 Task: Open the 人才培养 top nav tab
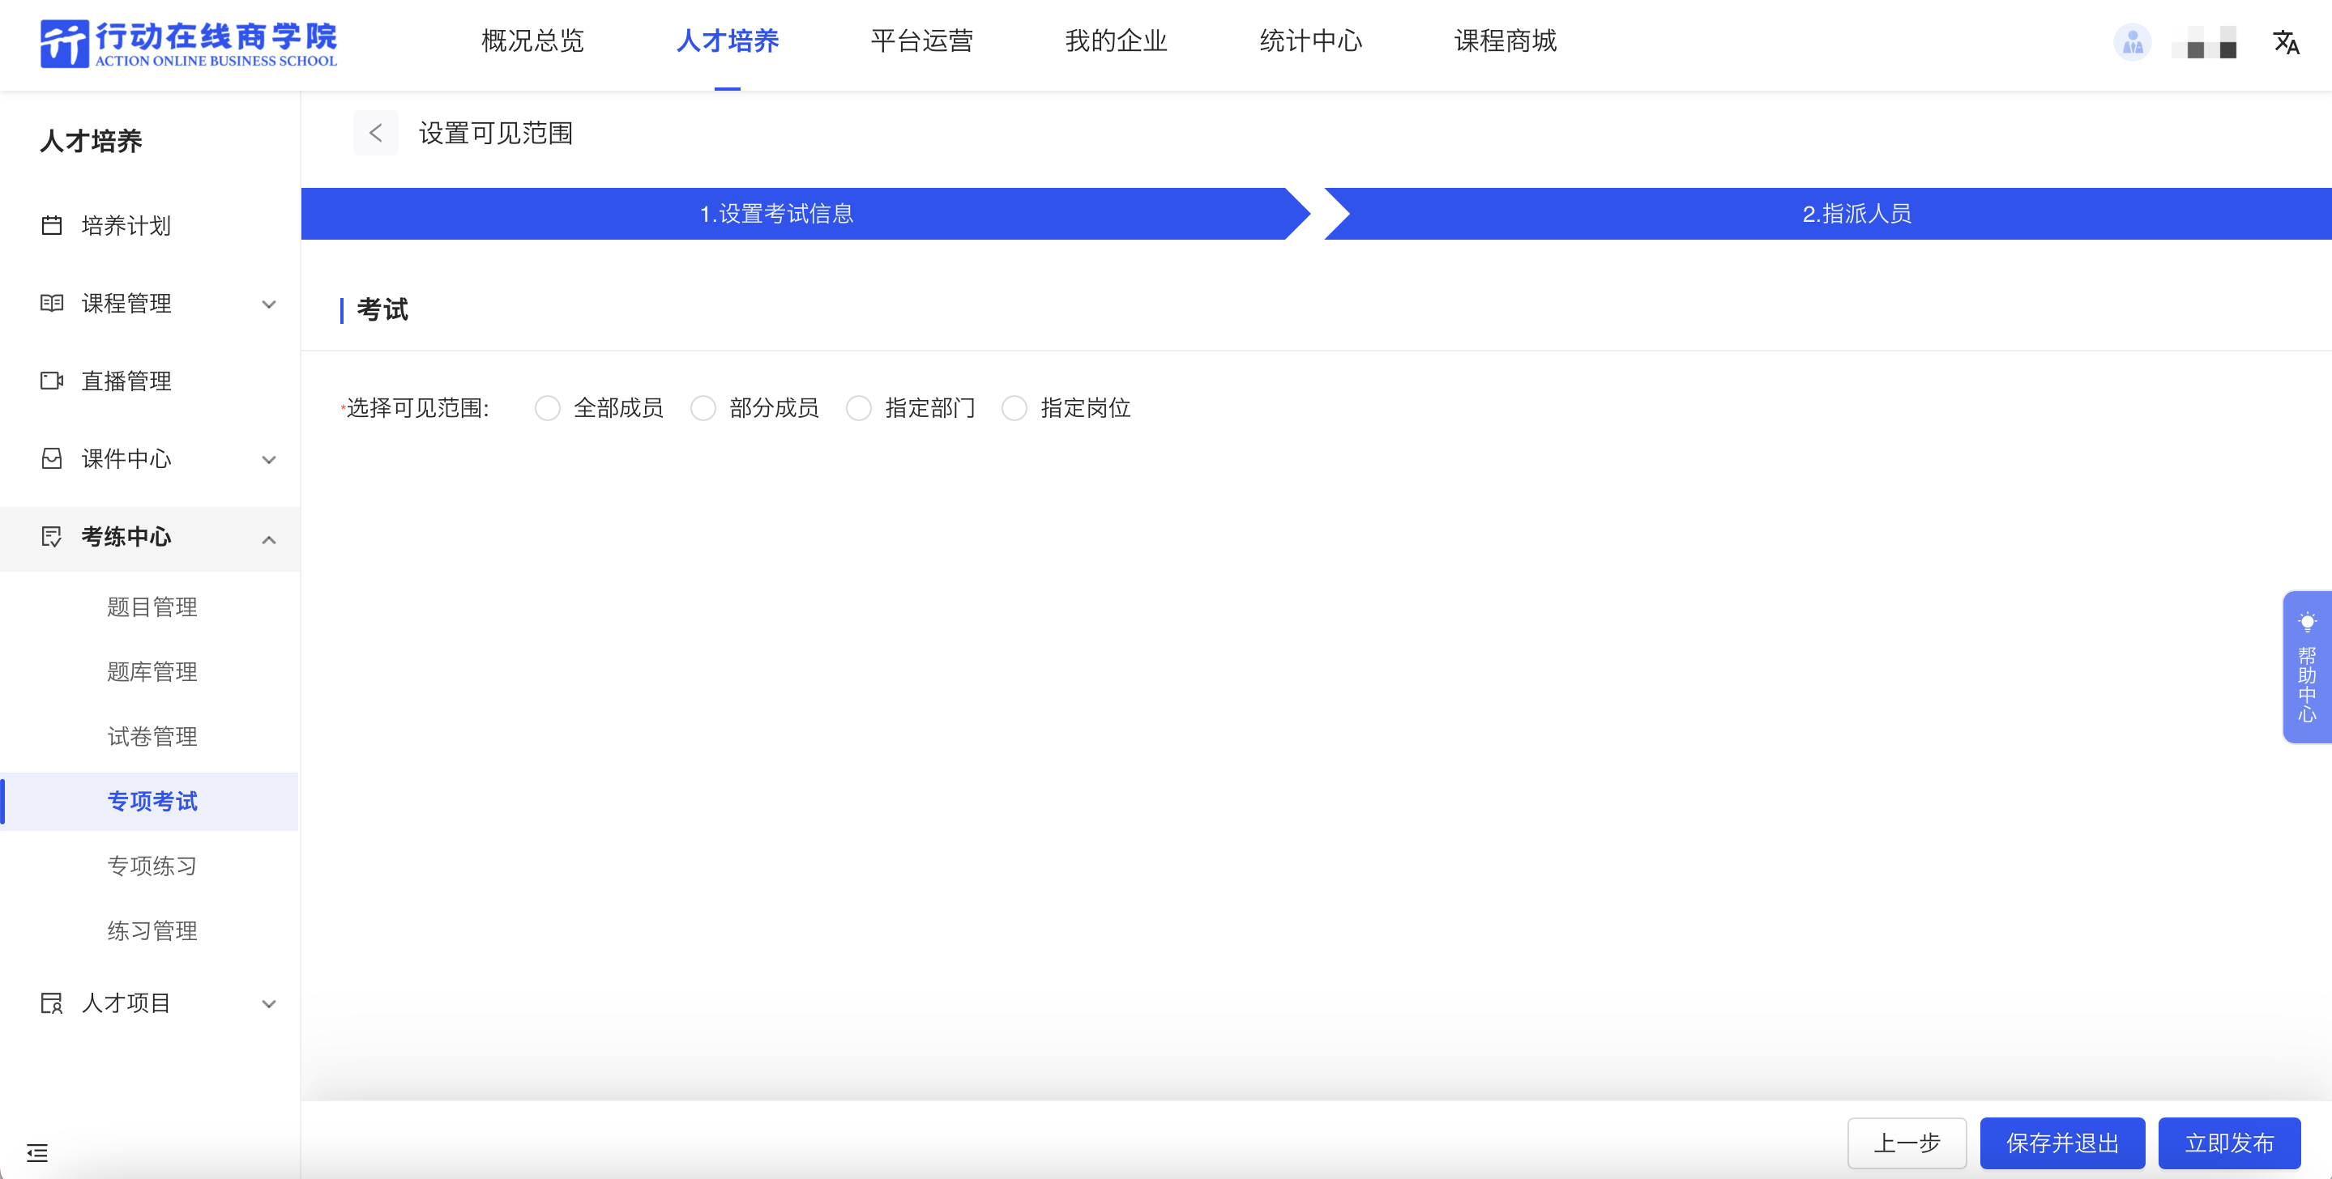tap(727, 40)
